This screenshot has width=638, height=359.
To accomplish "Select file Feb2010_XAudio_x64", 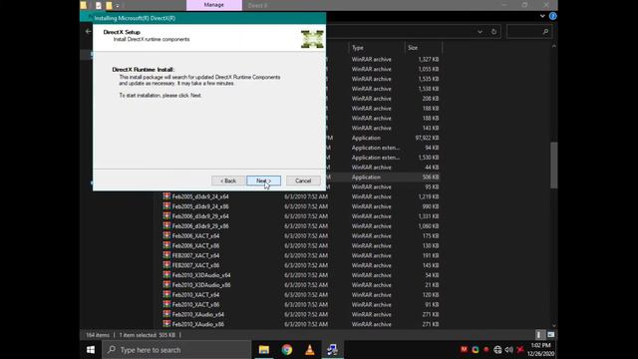I will point(198,314).
